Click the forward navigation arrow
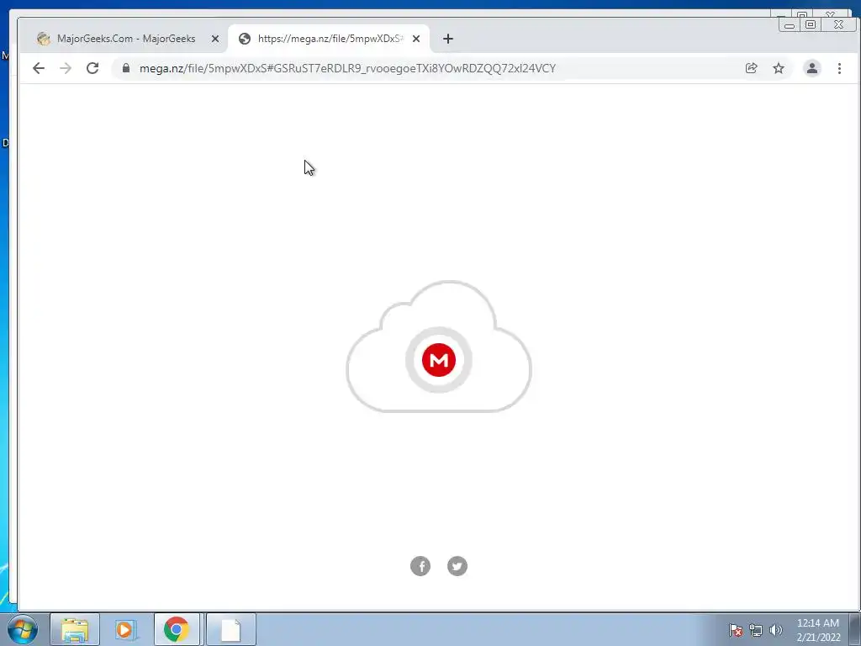861x646 pixels. coord(66,68)
